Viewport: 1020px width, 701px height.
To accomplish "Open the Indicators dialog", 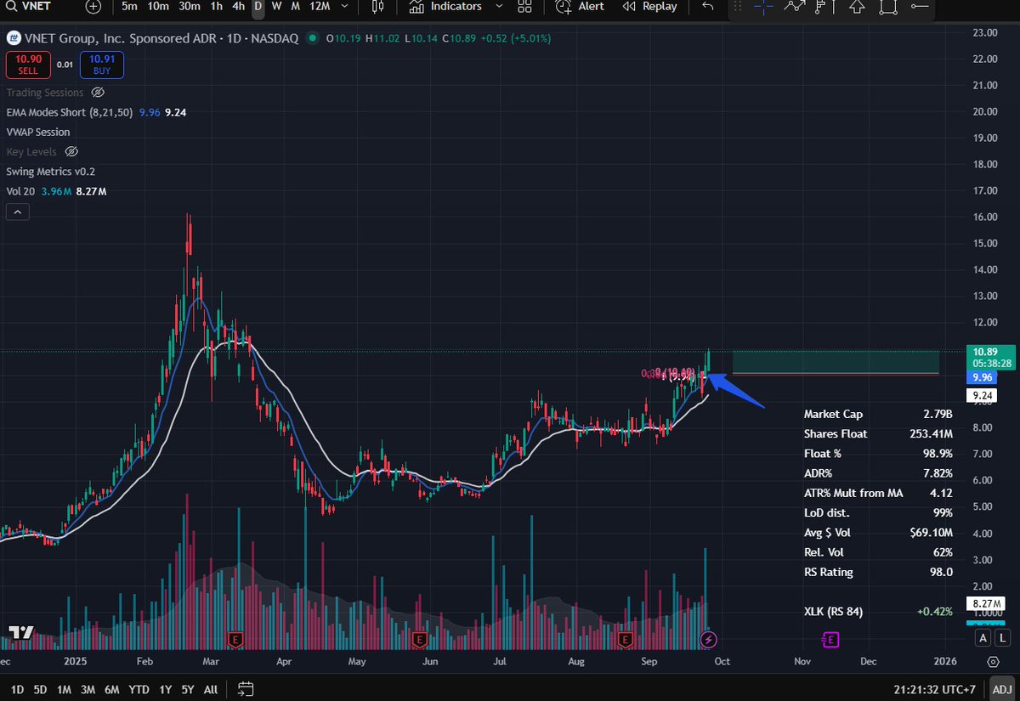I will coord(445,6).
